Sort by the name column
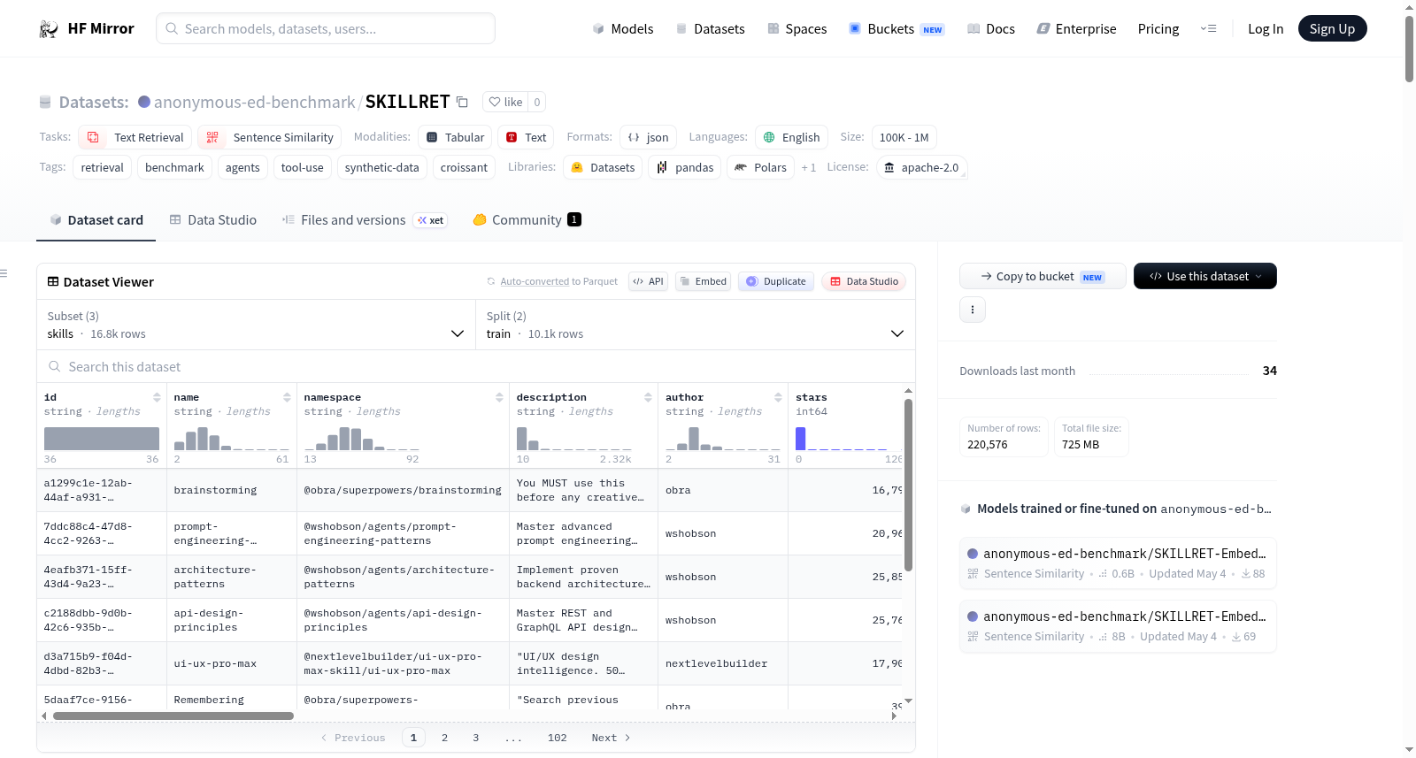 (287, 397)
